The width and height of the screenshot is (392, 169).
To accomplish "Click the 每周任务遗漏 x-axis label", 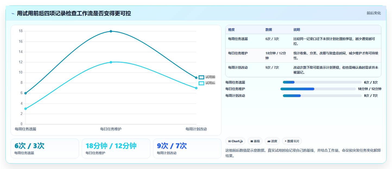I will (26, 129).
